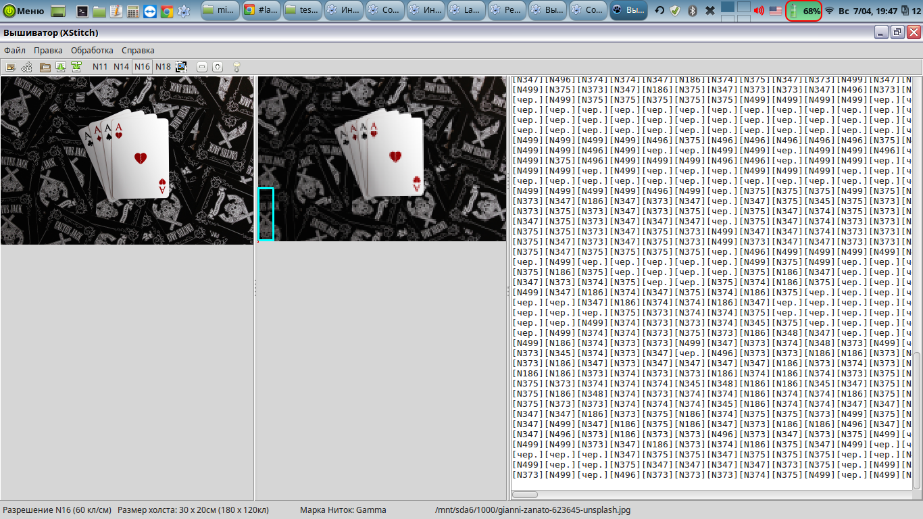Click the battery 68% indicator

803,11
